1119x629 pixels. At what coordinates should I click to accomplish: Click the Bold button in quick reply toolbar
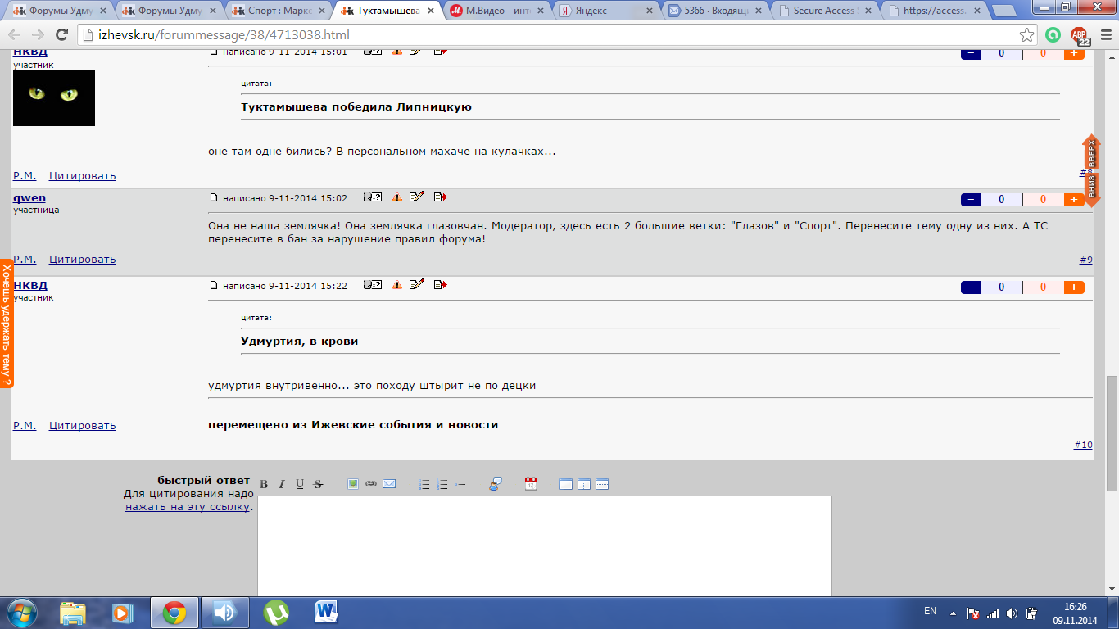[264, 485]
